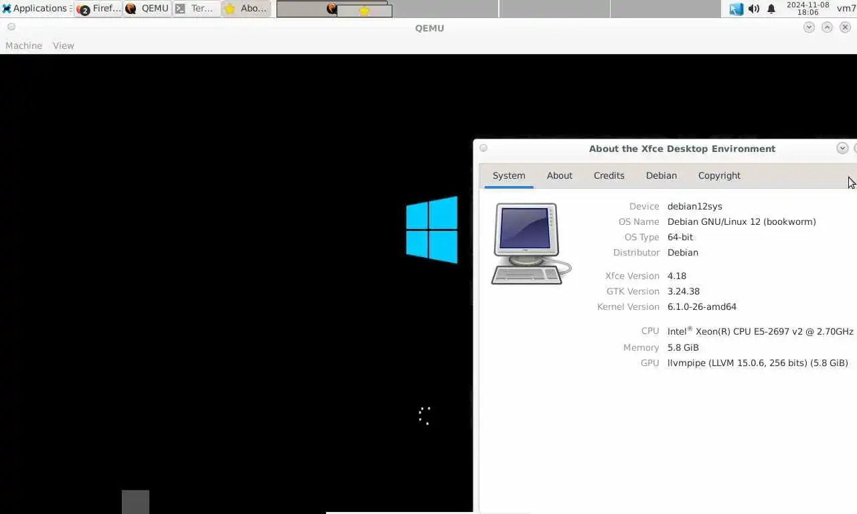857x514 pixels.
Task: Maximize the QEMU window using the up-arrow button
Action: [827, 27]
